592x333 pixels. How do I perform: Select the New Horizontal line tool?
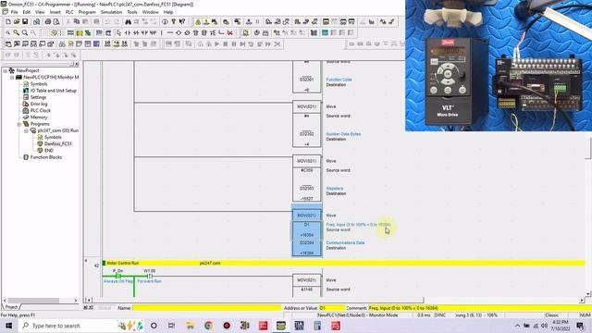(x=170, y=33)
